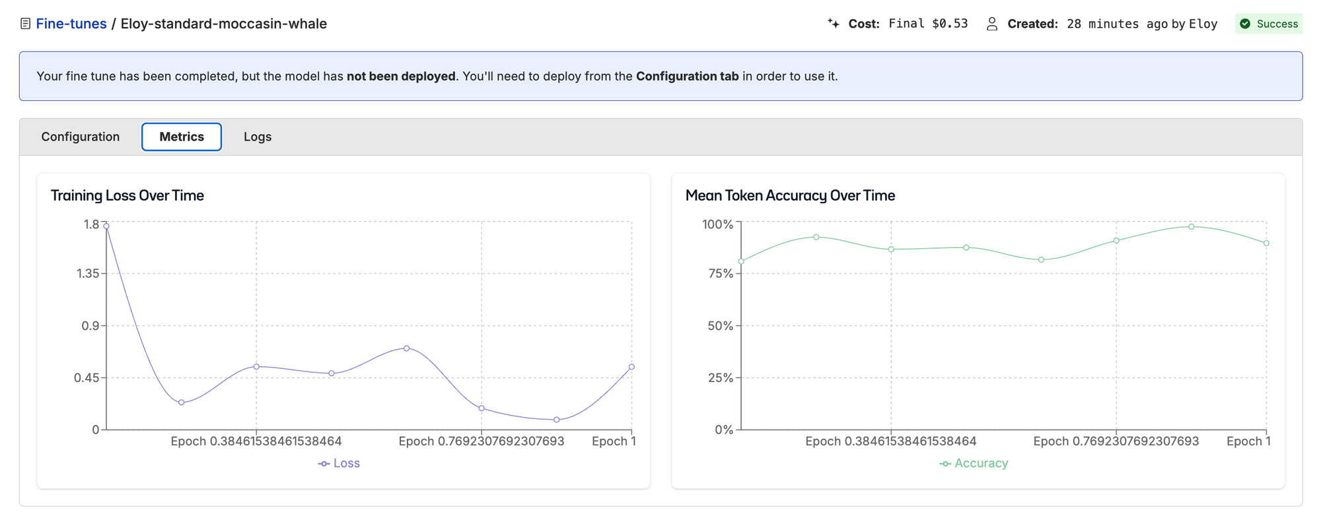This screenshot has height=522, width=1321.
Task: Click the Eloy-standard-moccasin-whale model name
Action: pyautogui.click(x=223, y=24)
